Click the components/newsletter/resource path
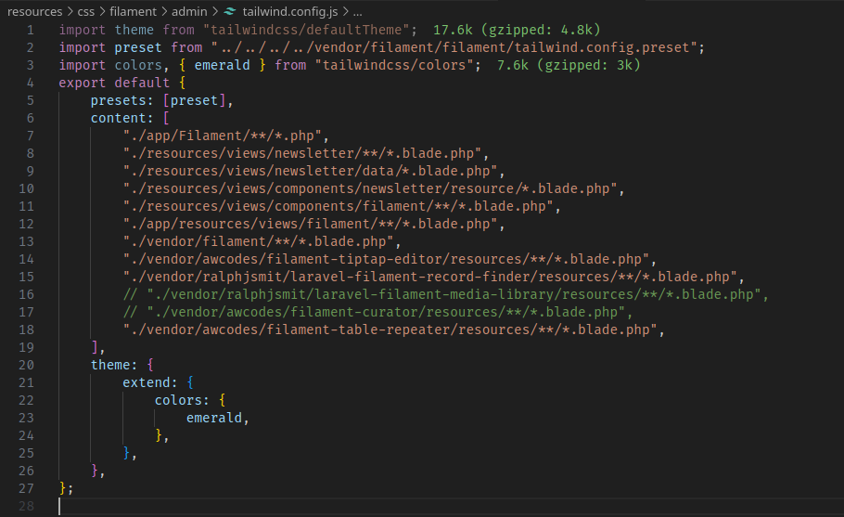 tap(370, 189)
